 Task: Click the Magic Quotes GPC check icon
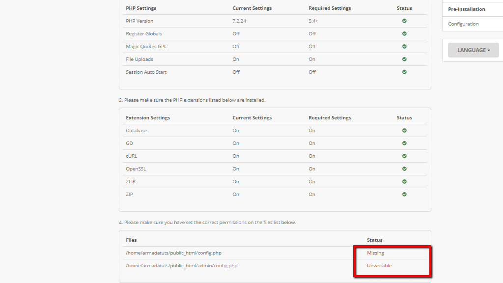click(404, 47)
